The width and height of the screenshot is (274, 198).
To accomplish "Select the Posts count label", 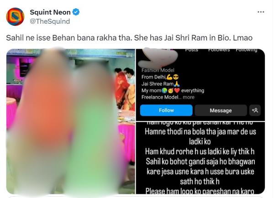I will coord(191,50).
